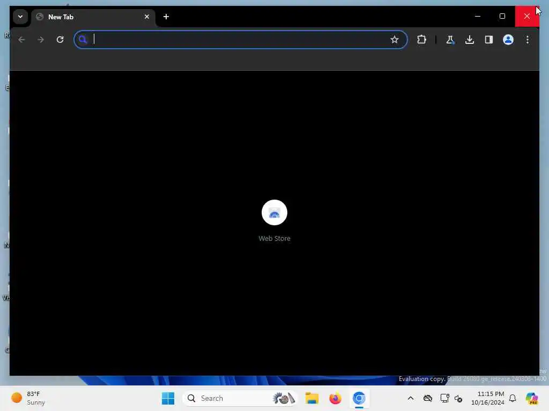Go back with the back arrow
The width and height of the screenshot is (549, 411).
[21, 40]
